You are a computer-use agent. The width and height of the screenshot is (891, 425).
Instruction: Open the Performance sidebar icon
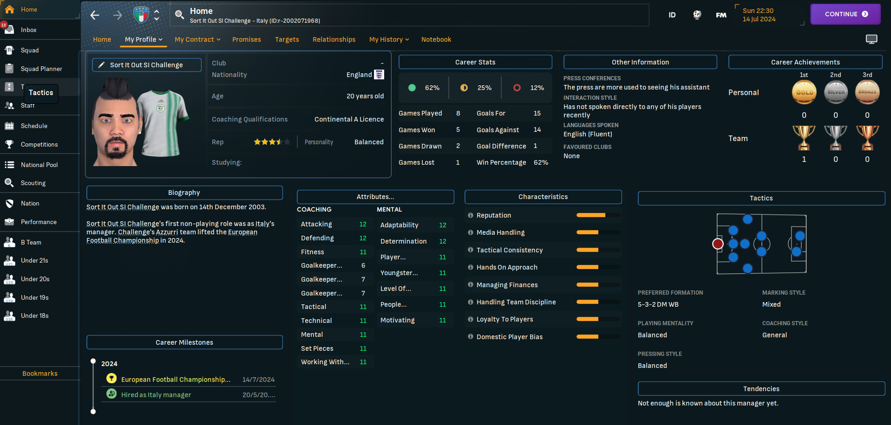(x=9, y=222)
